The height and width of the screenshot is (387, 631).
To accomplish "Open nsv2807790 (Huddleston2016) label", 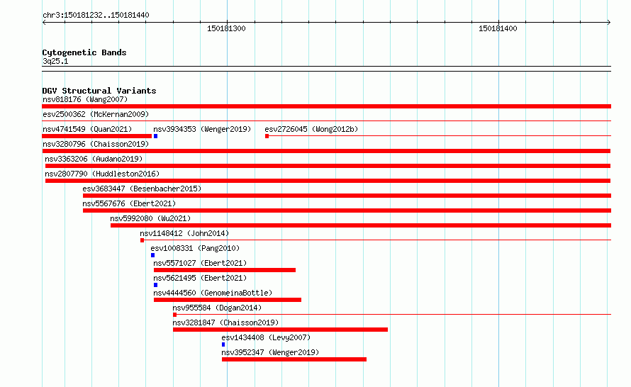I will point(102,174).
